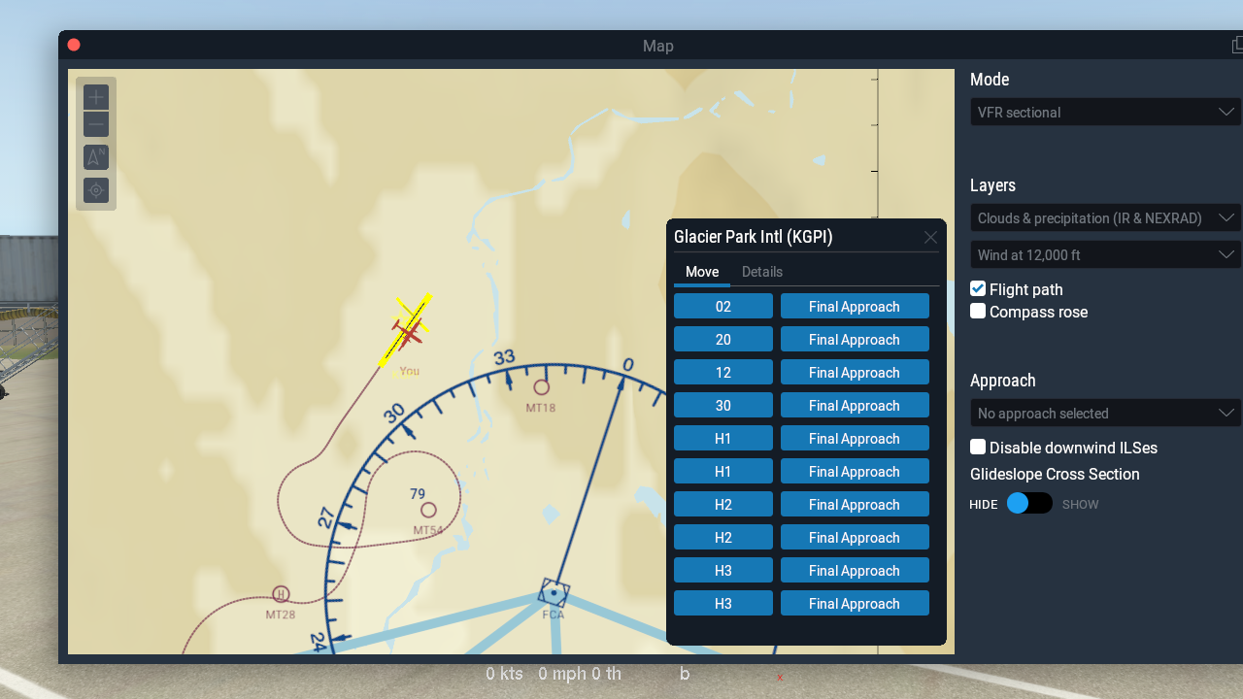The height and width of the screenshot is (699, 1243).
Task: Zoom in on the map with the plus icon
Action: point(96,97)
